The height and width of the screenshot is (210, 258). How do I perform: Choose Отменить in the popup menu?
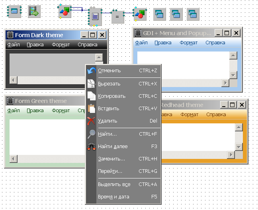point(123,71)
